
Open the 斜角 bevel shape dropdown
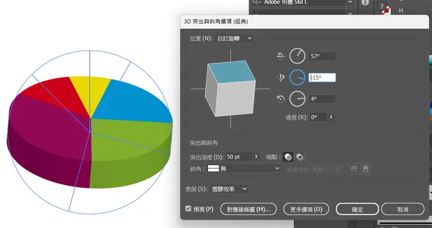coord(244,169)
